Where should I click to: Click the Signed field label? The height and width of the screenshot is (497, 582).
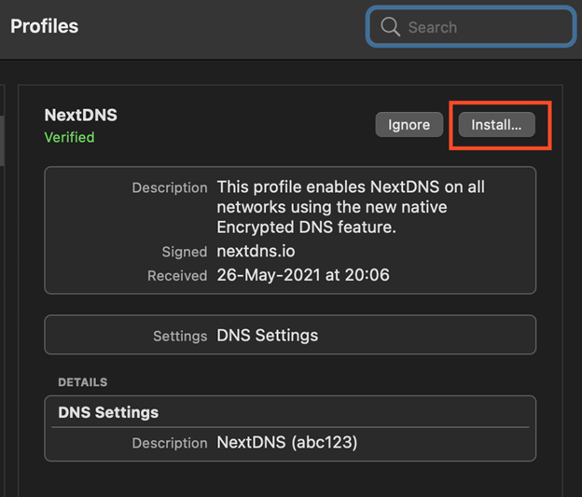(x=184, y=252)
